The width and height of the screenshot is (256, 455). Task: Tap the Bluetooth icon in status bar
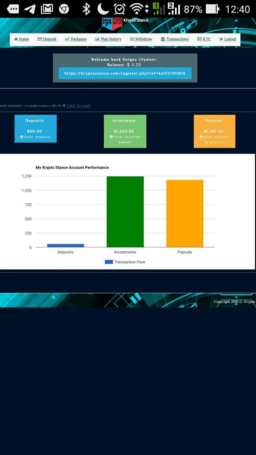tap(86, 9)
